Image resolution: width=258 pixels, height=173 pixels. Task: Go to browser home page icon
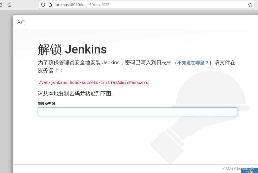click(x=9, y=5)
